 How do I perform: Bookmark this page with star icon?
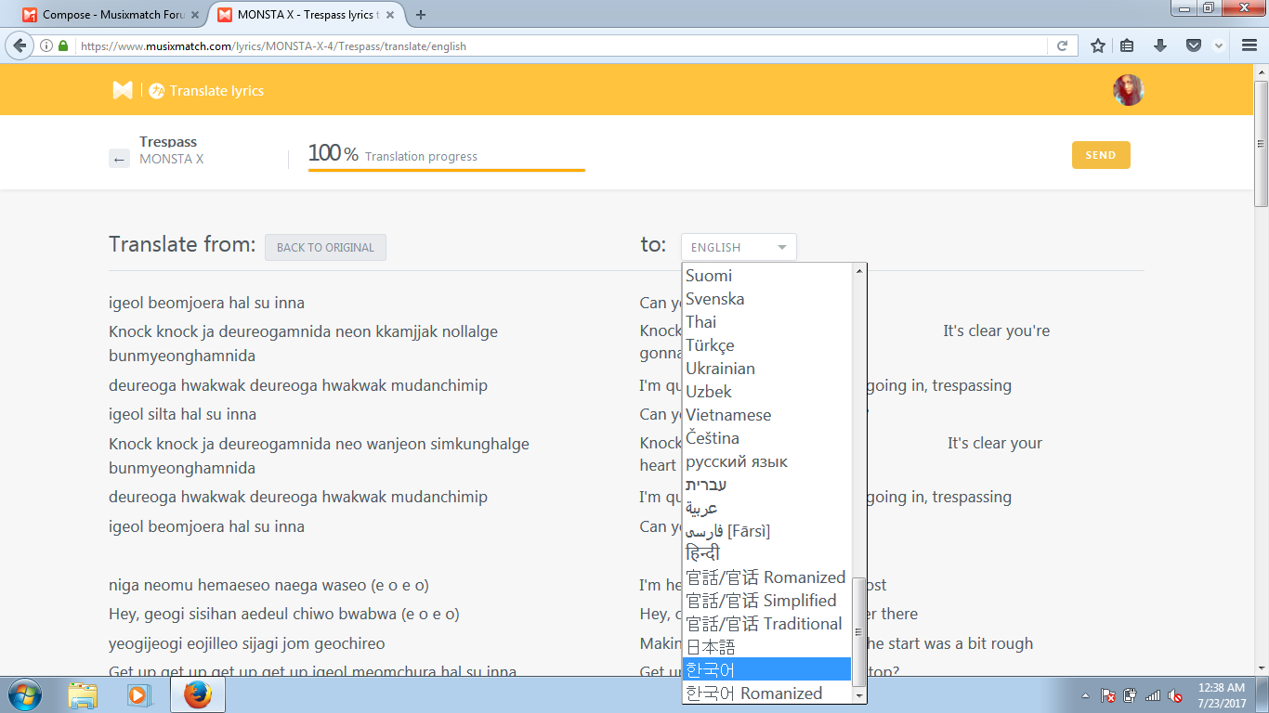tap(1098, 45)
